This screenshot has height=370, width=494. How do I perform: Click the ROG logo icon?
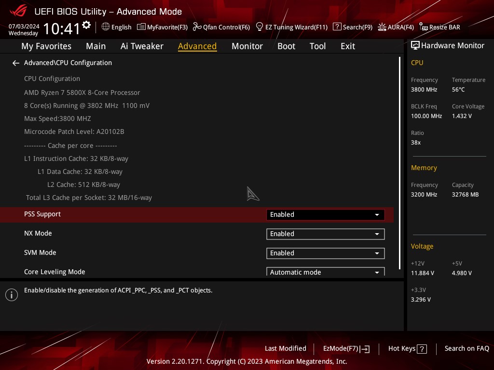point(18,11)
